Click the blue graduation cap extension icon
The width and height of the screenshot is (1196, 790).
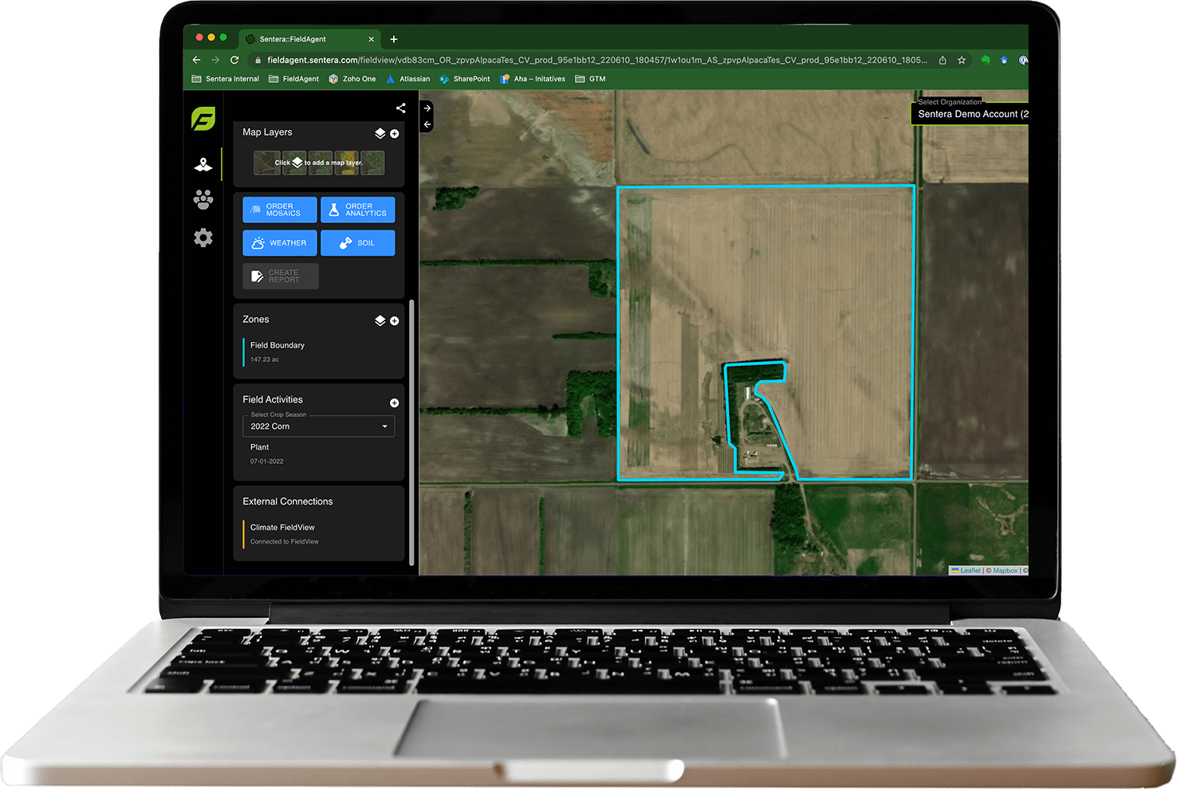pyautogui.click(x=1004, y=60)
